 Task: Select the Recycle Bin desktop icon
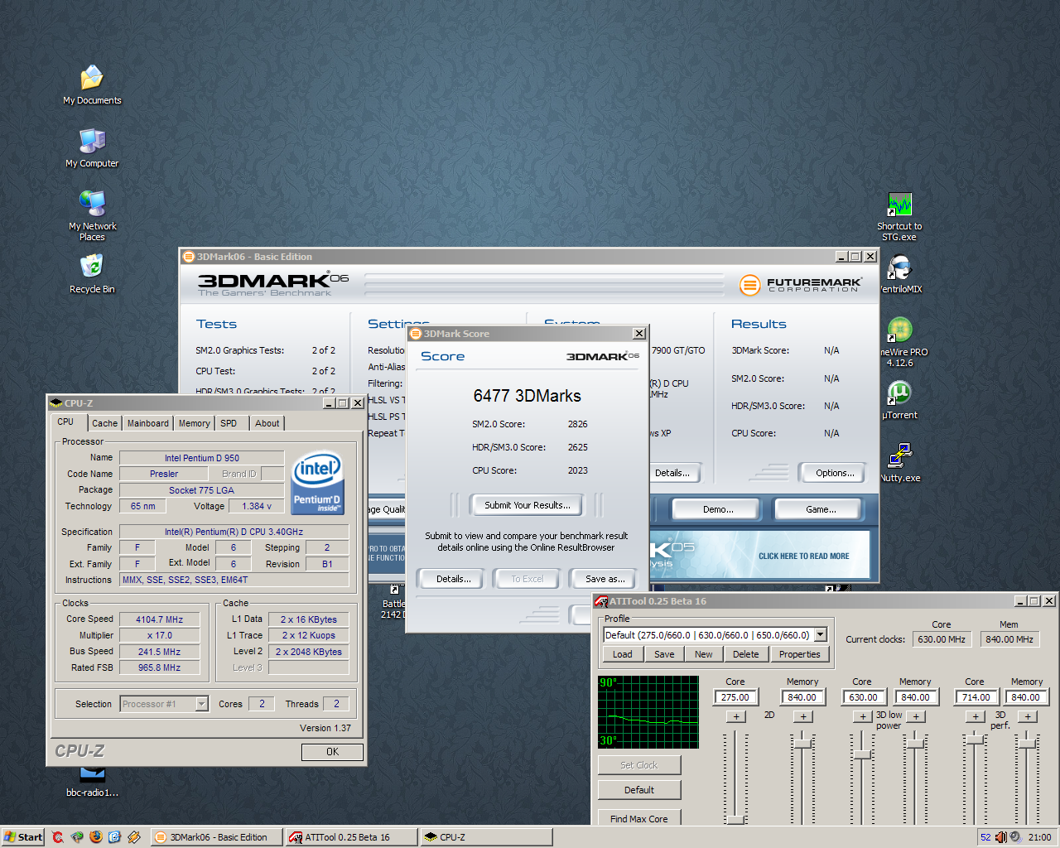point(92,267)
